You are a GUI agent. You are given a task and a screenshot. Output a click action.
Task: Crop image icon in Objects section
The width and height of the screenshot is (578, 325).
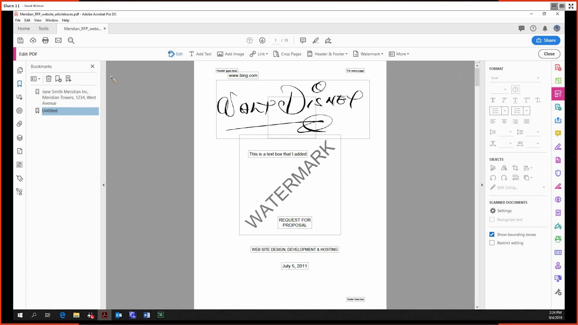pos(515,168)
